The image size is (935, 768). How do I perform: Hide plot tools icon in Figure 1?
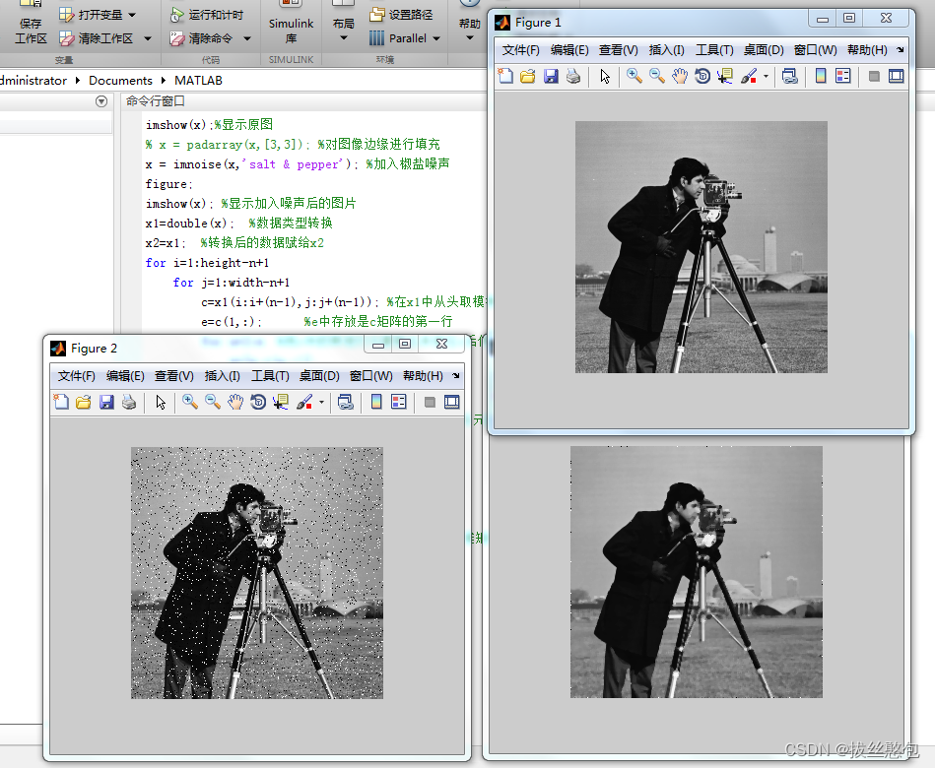[x=874, y=76]
